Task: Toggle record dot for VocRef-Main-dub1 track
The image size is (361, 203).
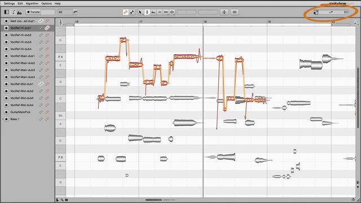Action: [x=6, y=56]
